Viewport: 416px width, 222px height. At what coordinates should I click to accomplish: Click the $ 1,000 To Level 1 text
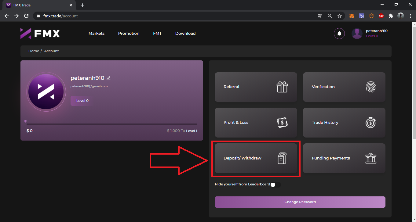point(182,131)
